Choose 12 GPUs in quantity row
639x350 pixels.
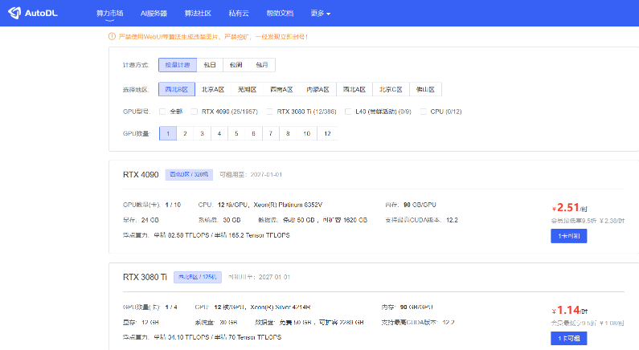click(x=327, y=133)
